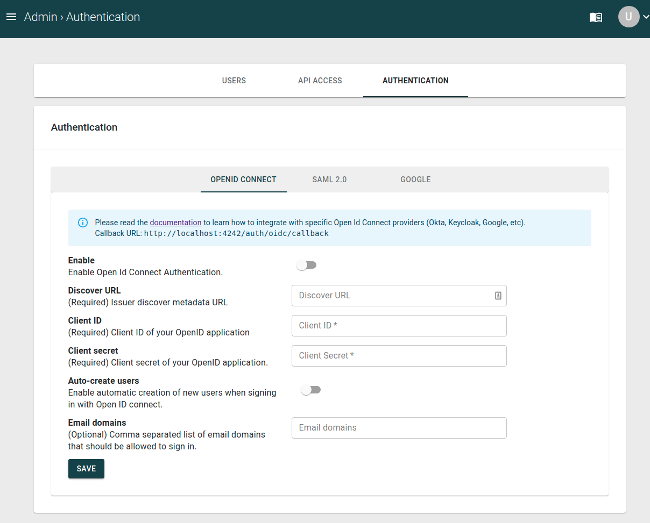This screenshot has width=650, height=523.
Task: Focus the Client ID input field
Action: click(x=399, y=326)
